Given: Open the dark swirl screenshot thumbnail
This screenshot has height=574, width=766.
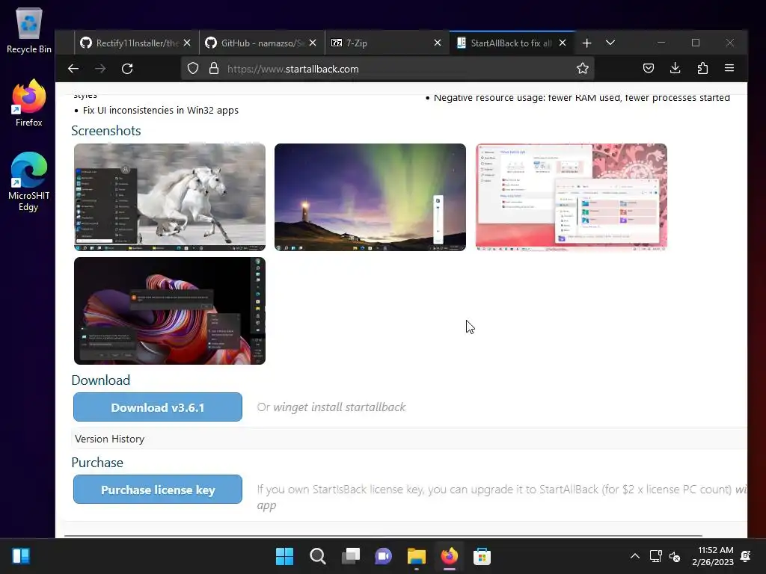Looking at the screenshot, I should point(170,311).
